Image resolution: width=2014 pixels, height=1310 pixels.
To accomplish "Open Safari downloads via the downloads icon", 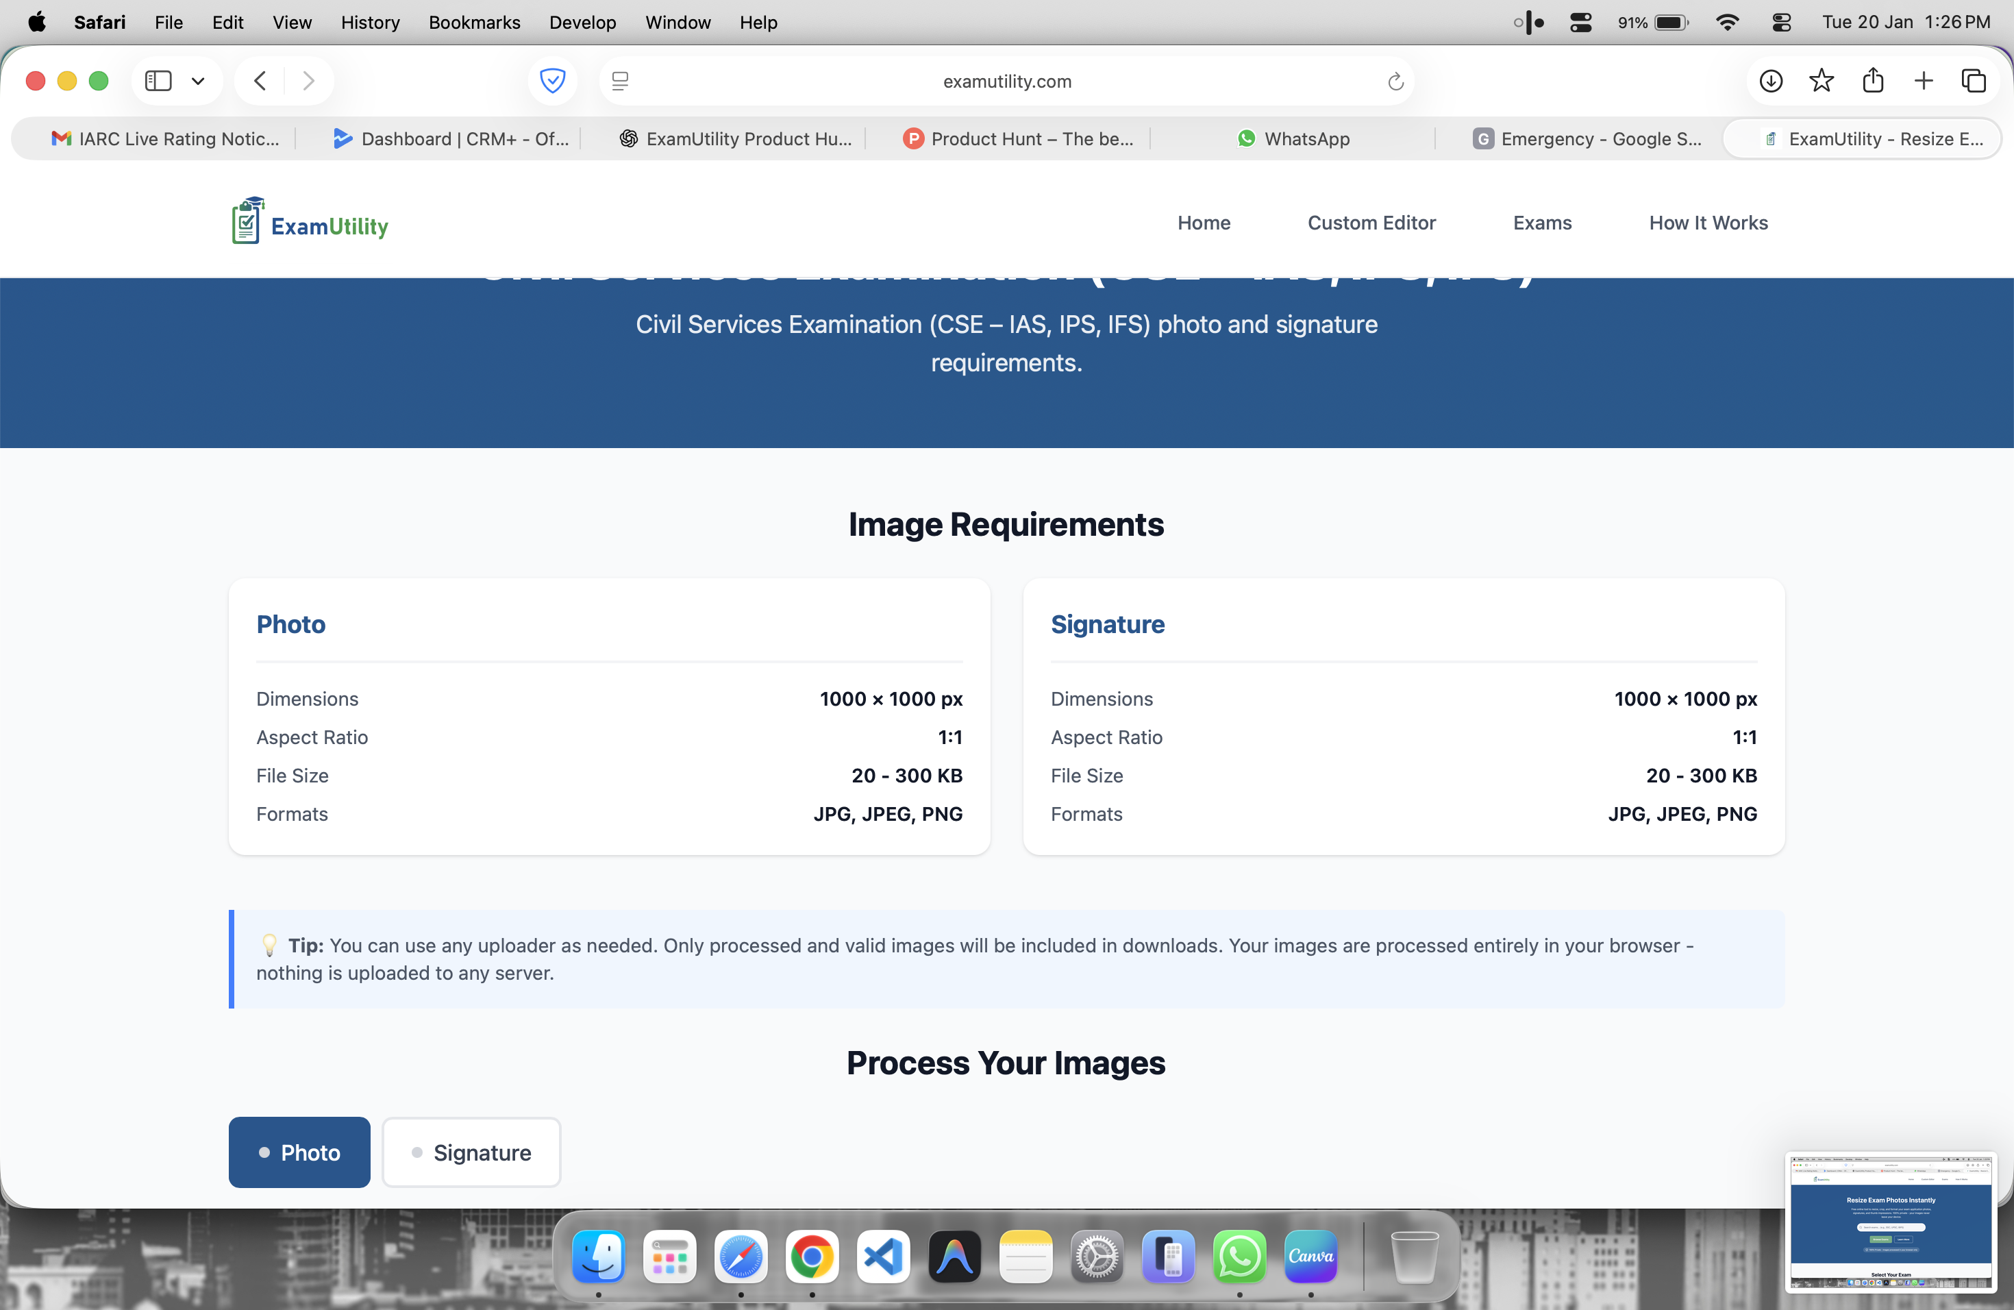I will point(1770,80).
